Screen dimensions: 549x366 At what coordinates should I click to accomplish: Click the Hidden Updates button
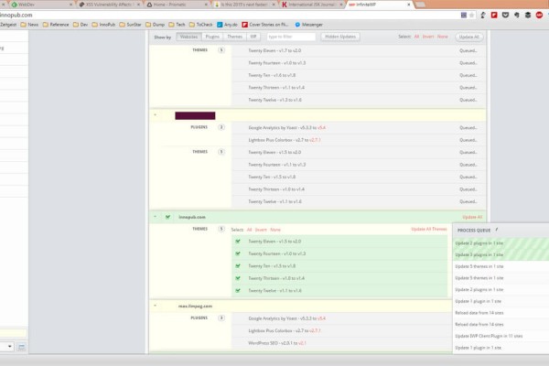(340, 37)
